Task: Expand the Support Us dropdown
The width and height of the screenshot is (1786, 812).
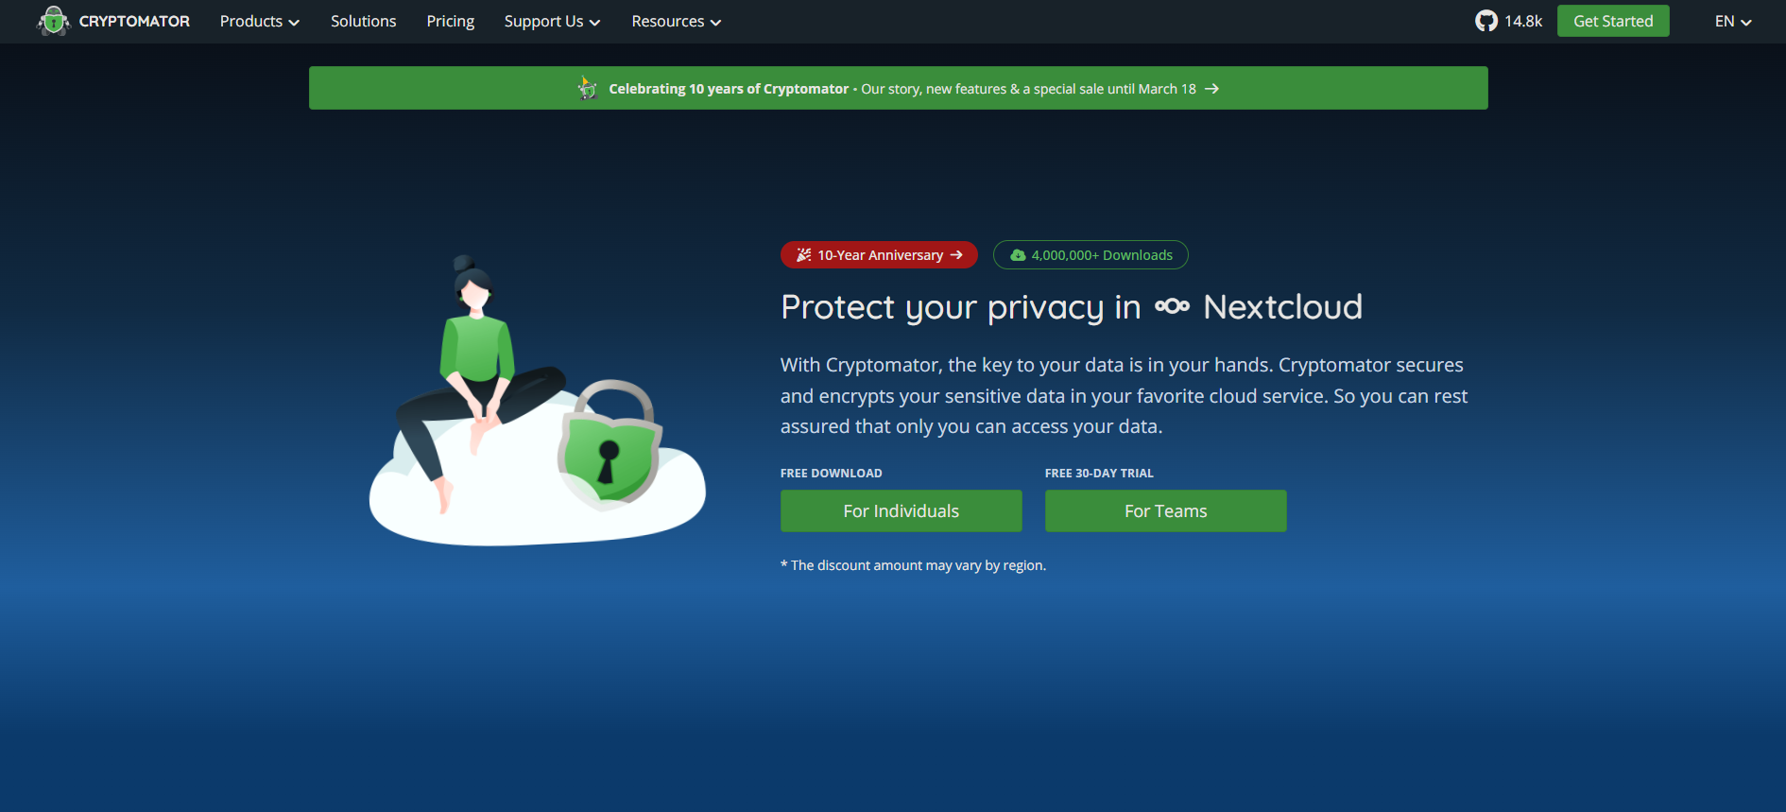Action: pyautogui.click(x=552, y=21)
